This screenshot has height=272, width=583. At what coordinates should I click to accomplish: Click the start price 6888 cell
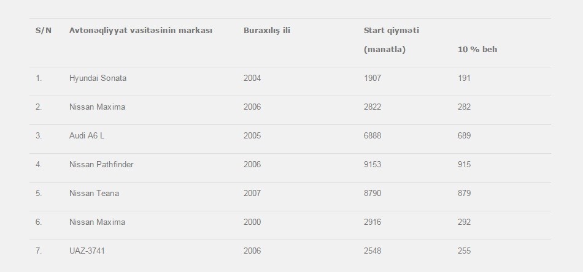click(372, 136)
